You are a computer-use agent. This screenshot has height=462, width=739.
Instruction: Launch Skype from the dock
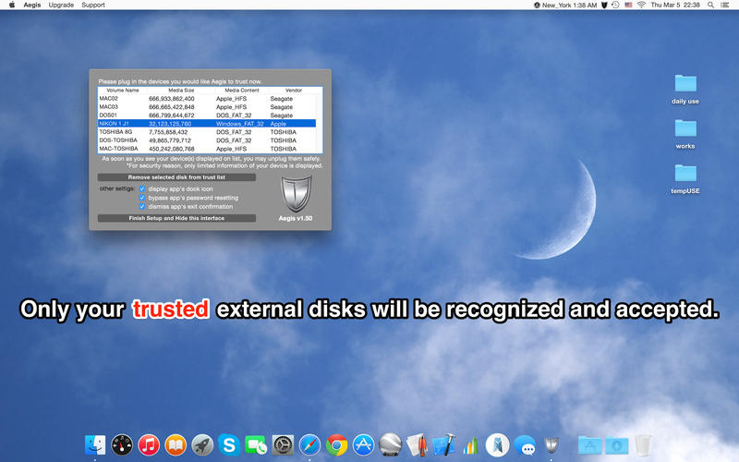pos(229,445)
